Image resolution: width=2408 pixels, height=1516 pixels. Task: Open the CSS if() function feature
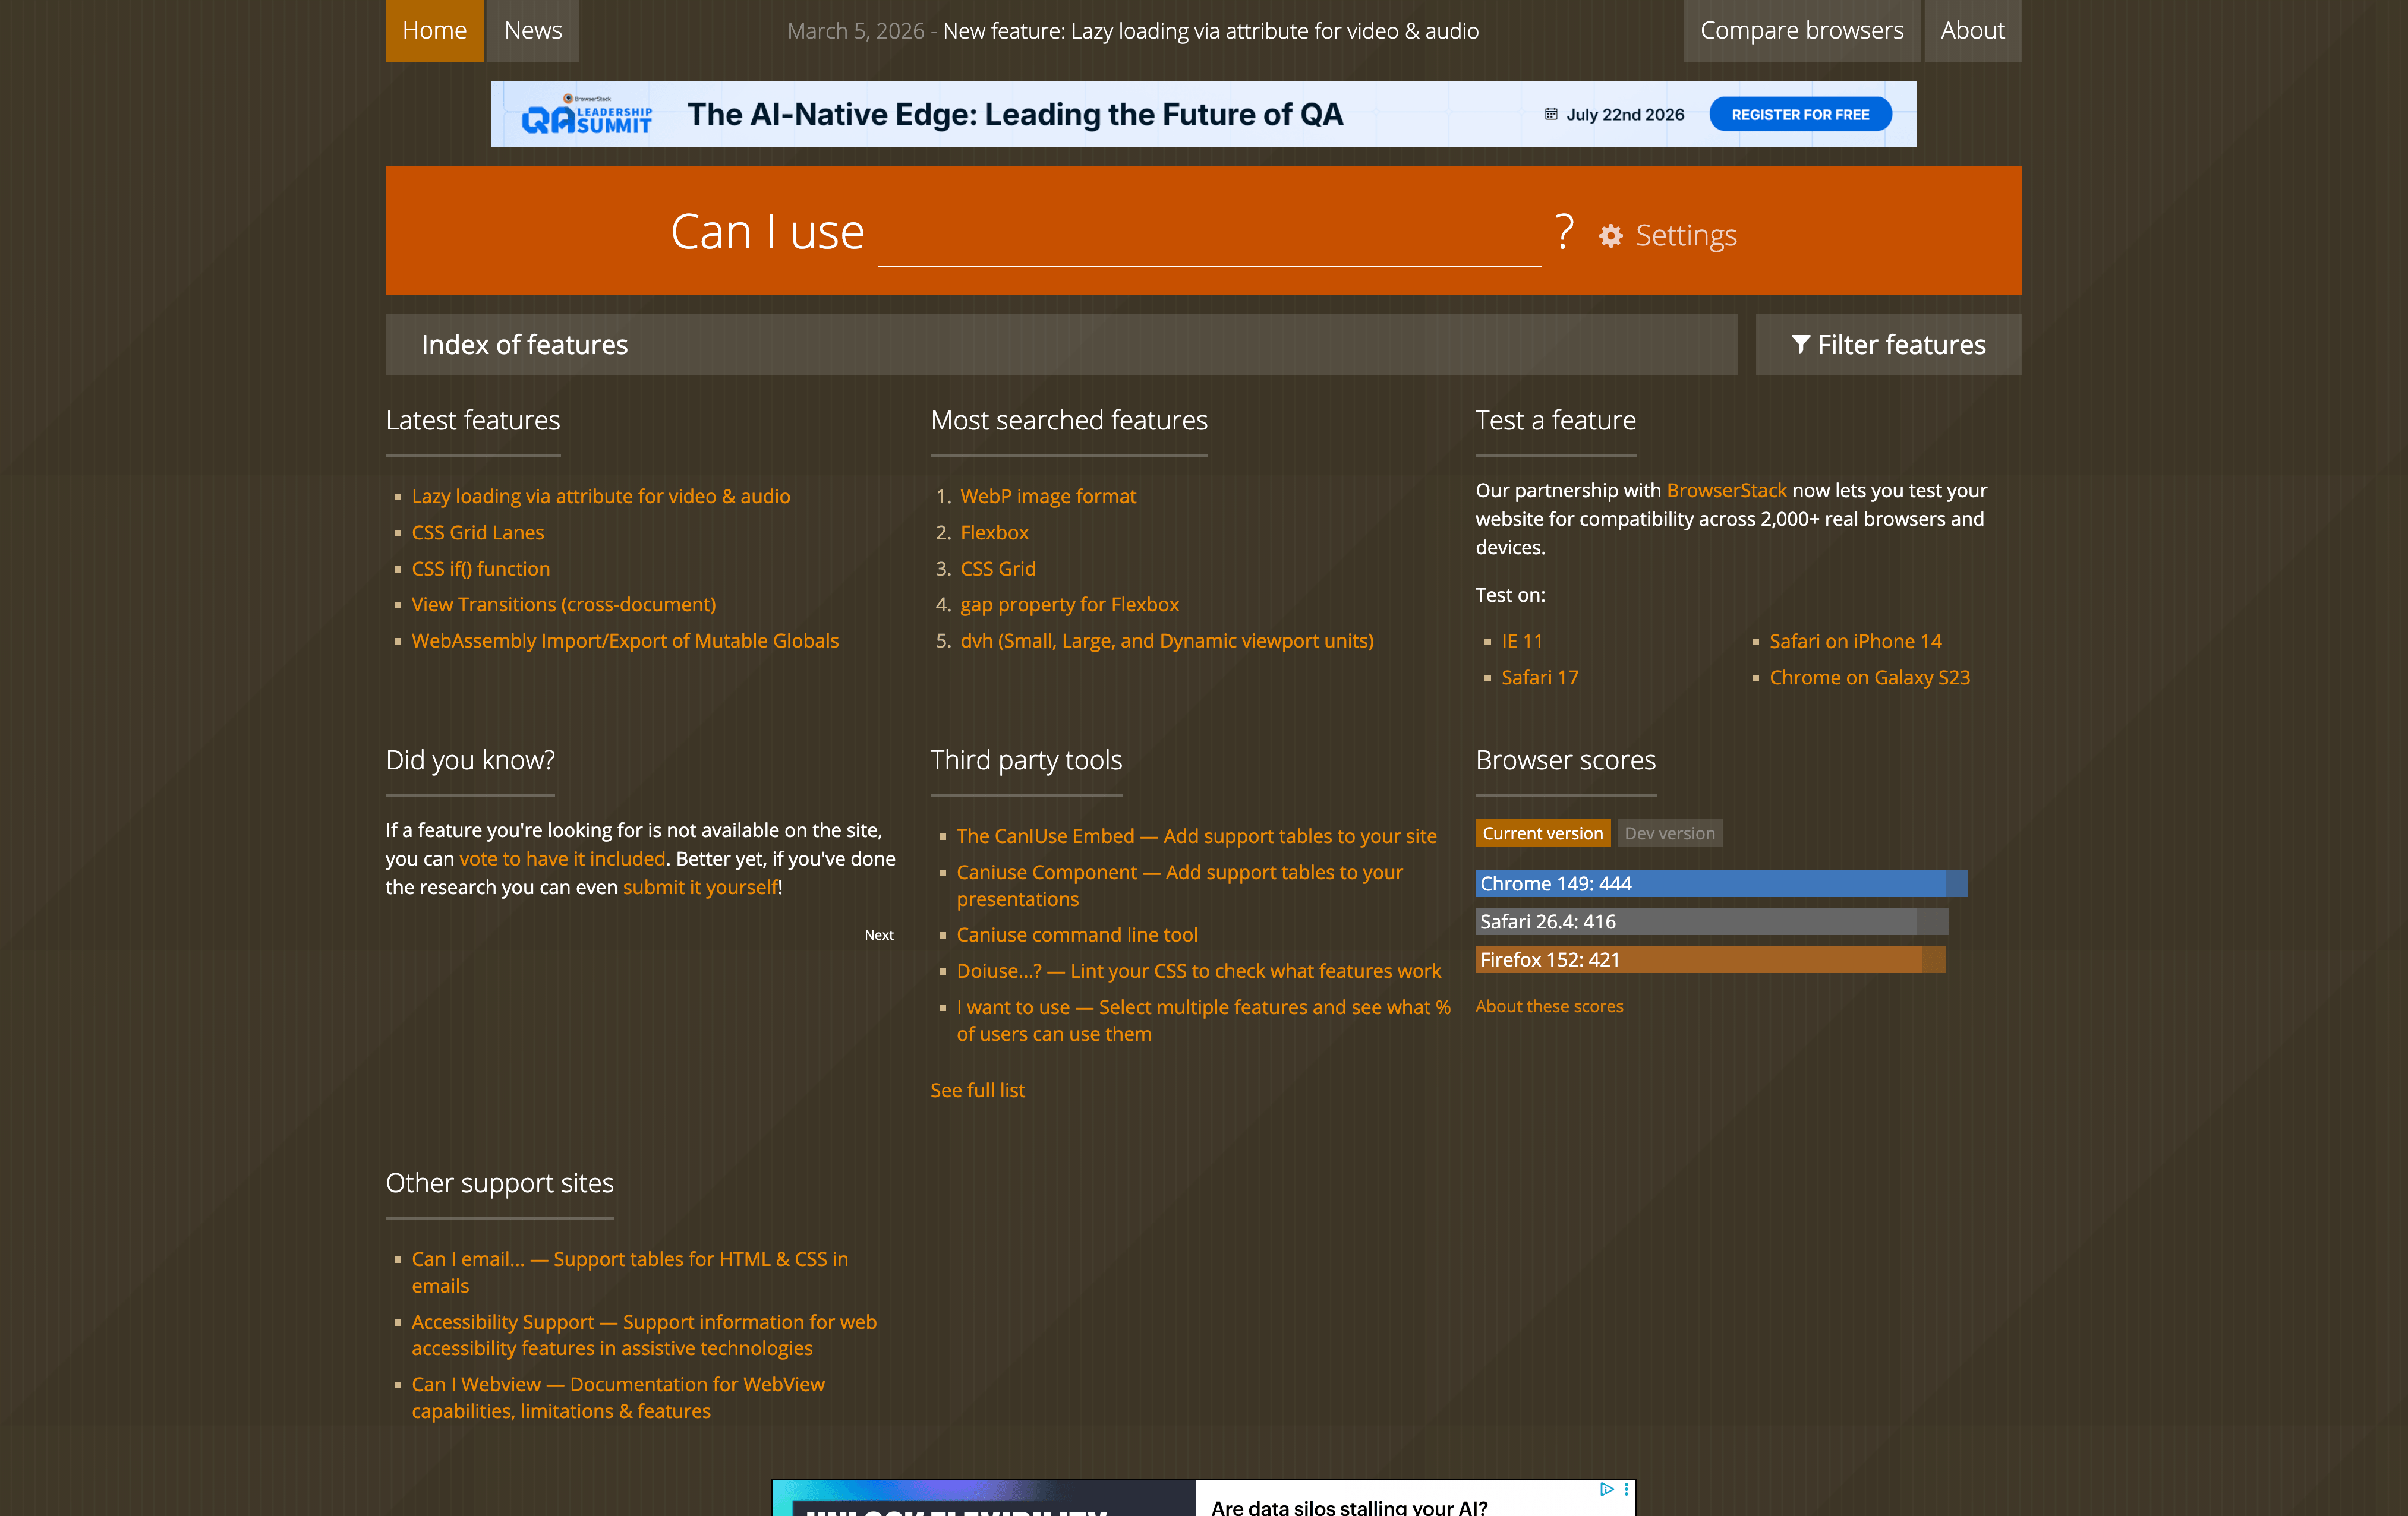[x=481, y=568]
